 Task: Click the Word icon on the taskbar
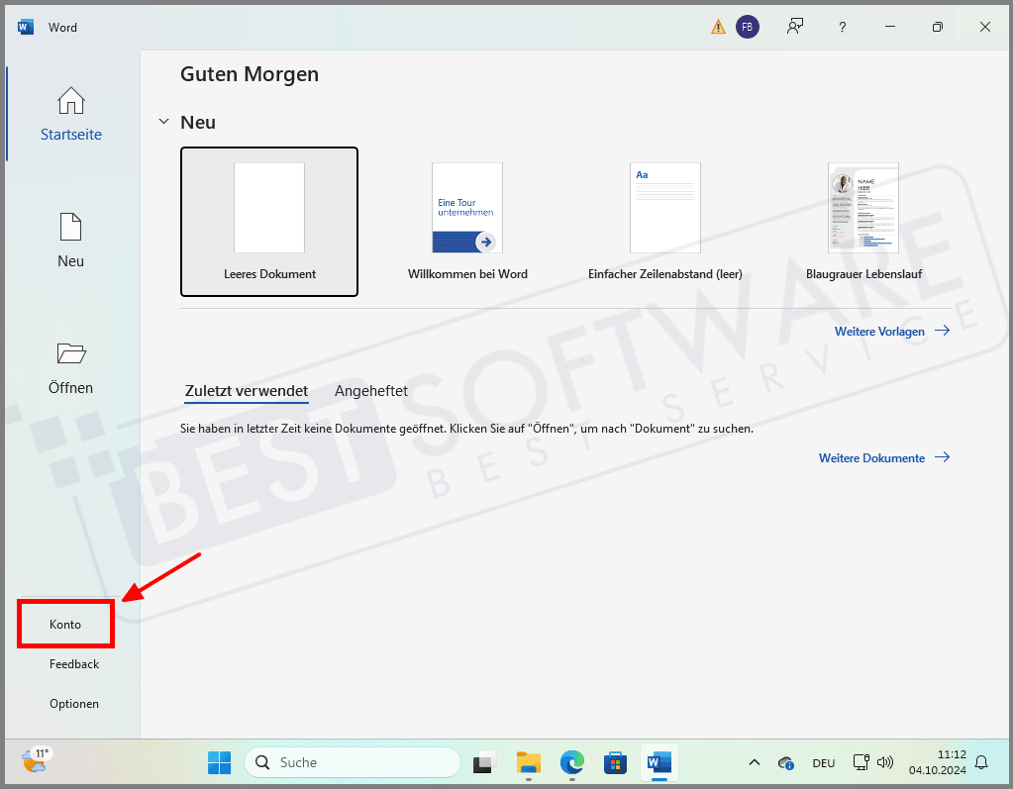tap(658, 762)
